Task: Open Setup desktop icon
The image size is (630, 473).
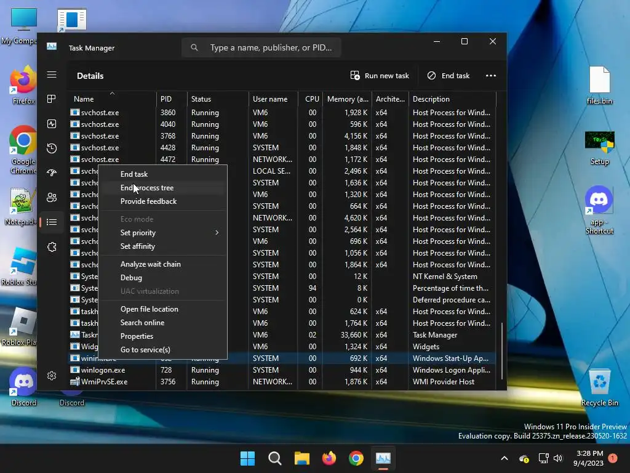Action: click(x=599, y=148)
